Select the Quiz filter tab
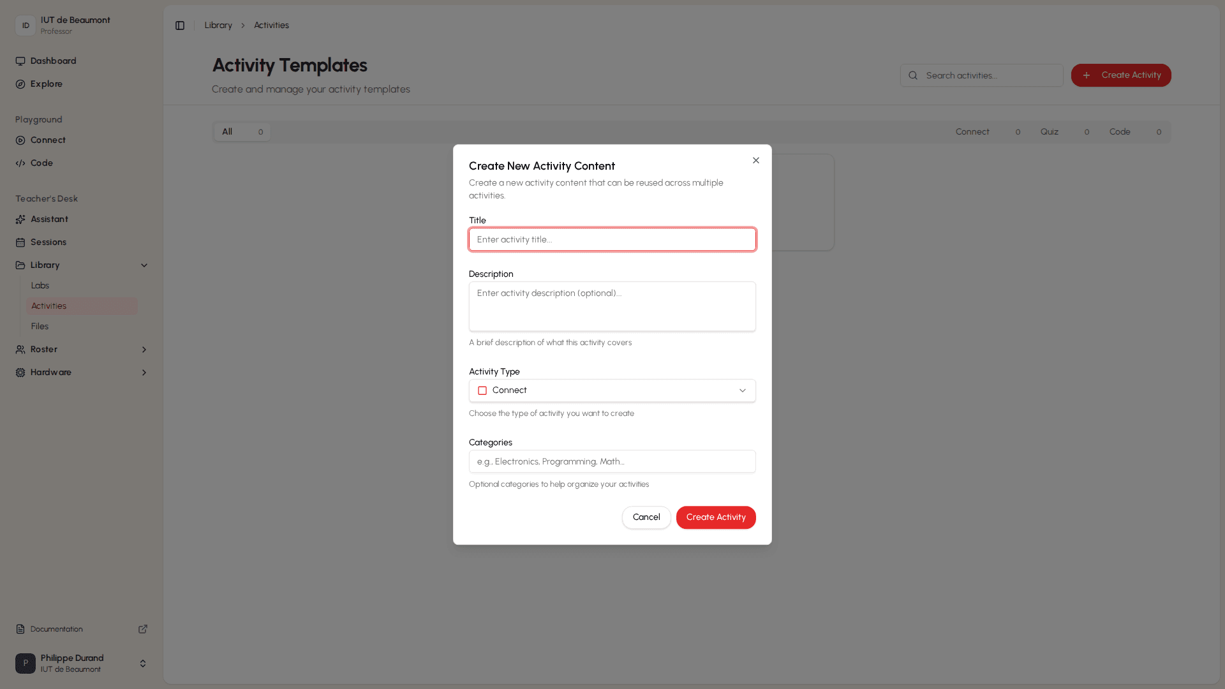This screenshot has width=1225, height=689. pos(1064,132)
